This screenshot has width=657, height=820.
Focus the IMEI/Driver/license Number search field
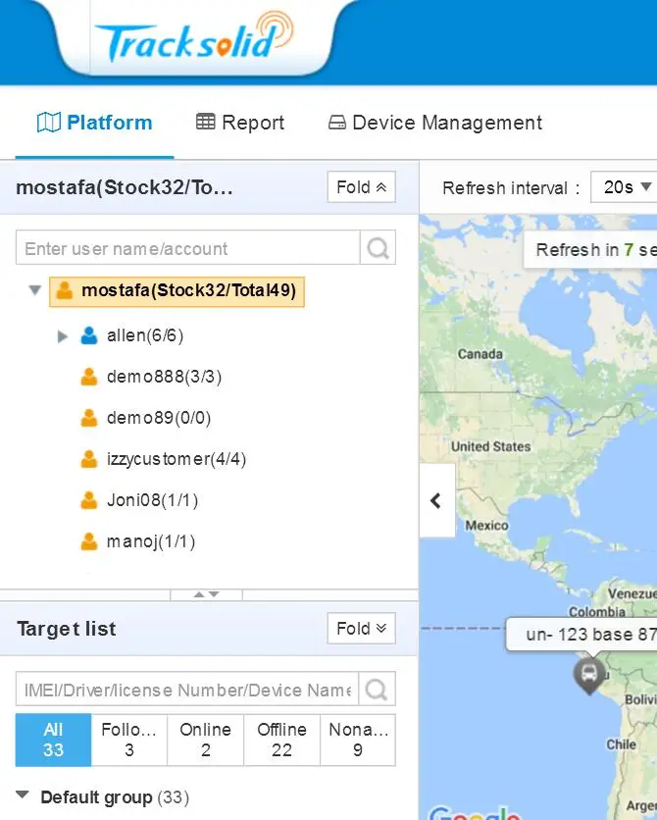click(x=187, y=690)
